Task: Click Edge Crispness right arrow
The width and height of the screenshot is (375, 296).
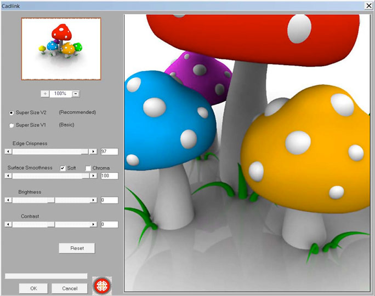Action: pos(93,152)
